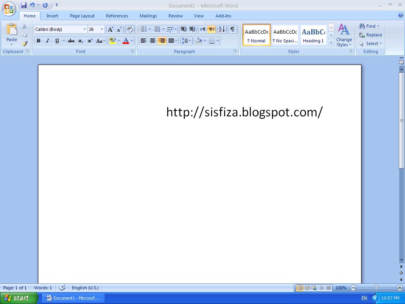Screen dimensions: 405x304
Task: Save the document from Quick Access toolbar
Action: pyautogui.click(x=24, y=5)
